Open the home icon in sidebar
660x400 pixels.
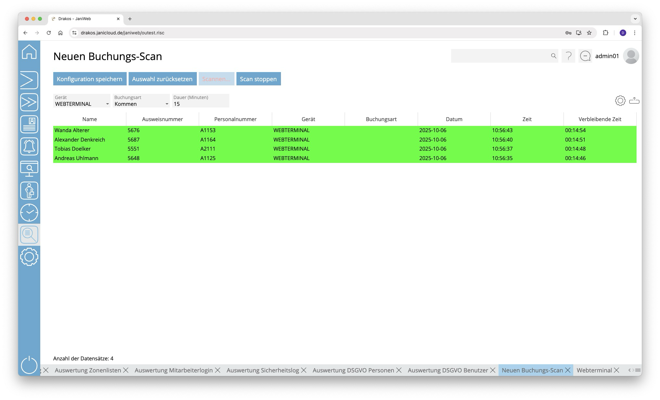click(x=29, y=52)
